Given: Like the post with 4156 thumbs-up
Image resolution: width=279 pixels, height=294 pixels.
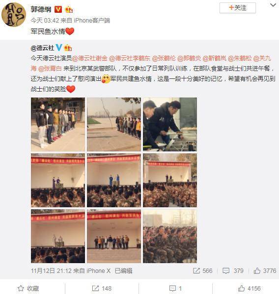Looking at the screenshot, I should coord(241,288).
